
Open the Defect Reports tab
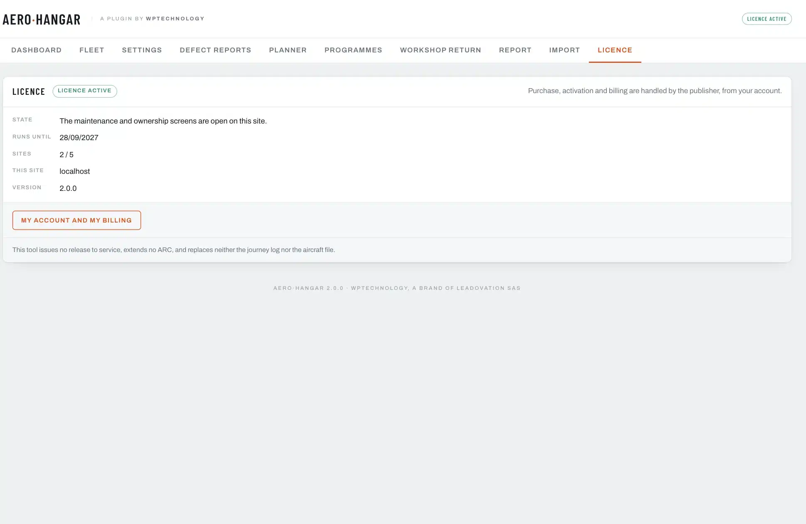pos(215,50)
